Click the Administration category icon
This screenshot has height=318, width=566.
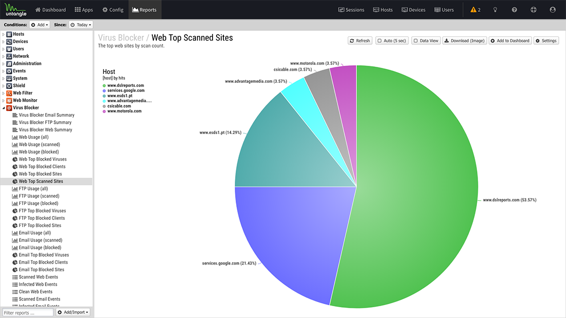coord(9,64)
